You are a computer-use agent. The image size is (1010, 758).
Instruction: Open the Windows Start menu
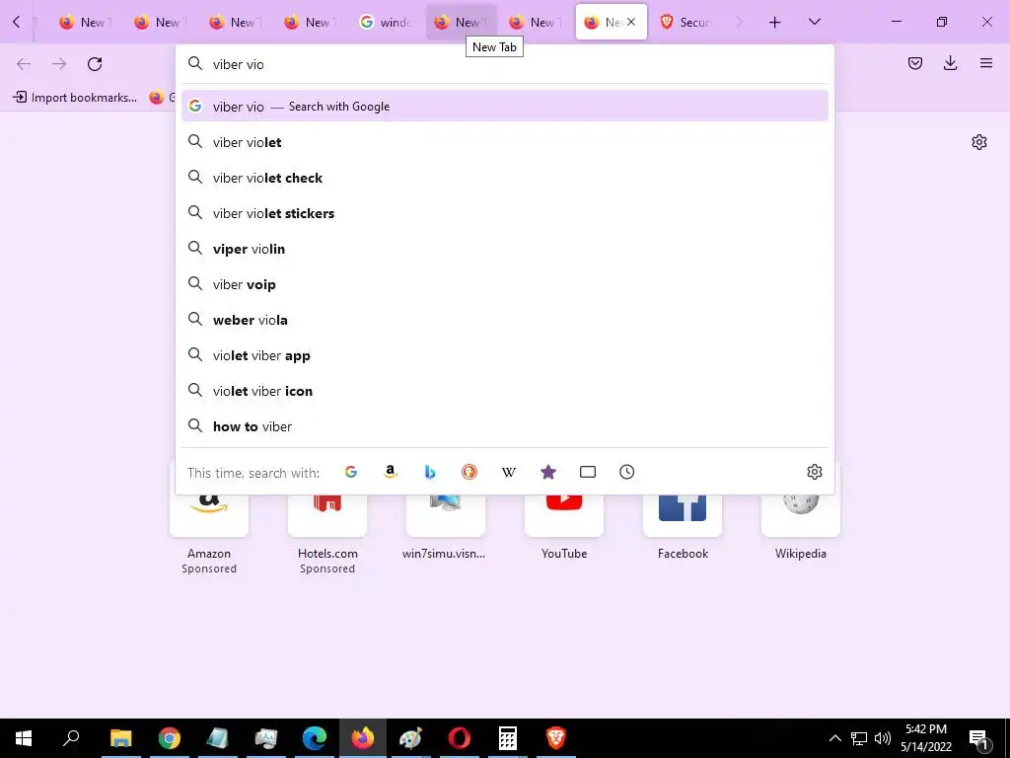[24, 738]
